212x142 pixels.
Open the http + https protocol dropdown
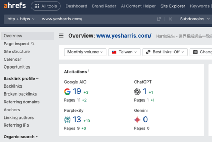point(21,19)
